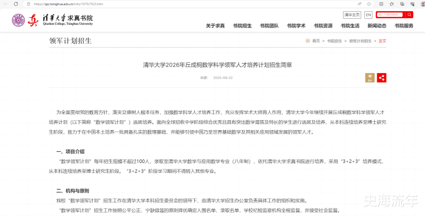The image size is (425, 216).
Task: Click the browser back arrow
Action: [6, 4]
